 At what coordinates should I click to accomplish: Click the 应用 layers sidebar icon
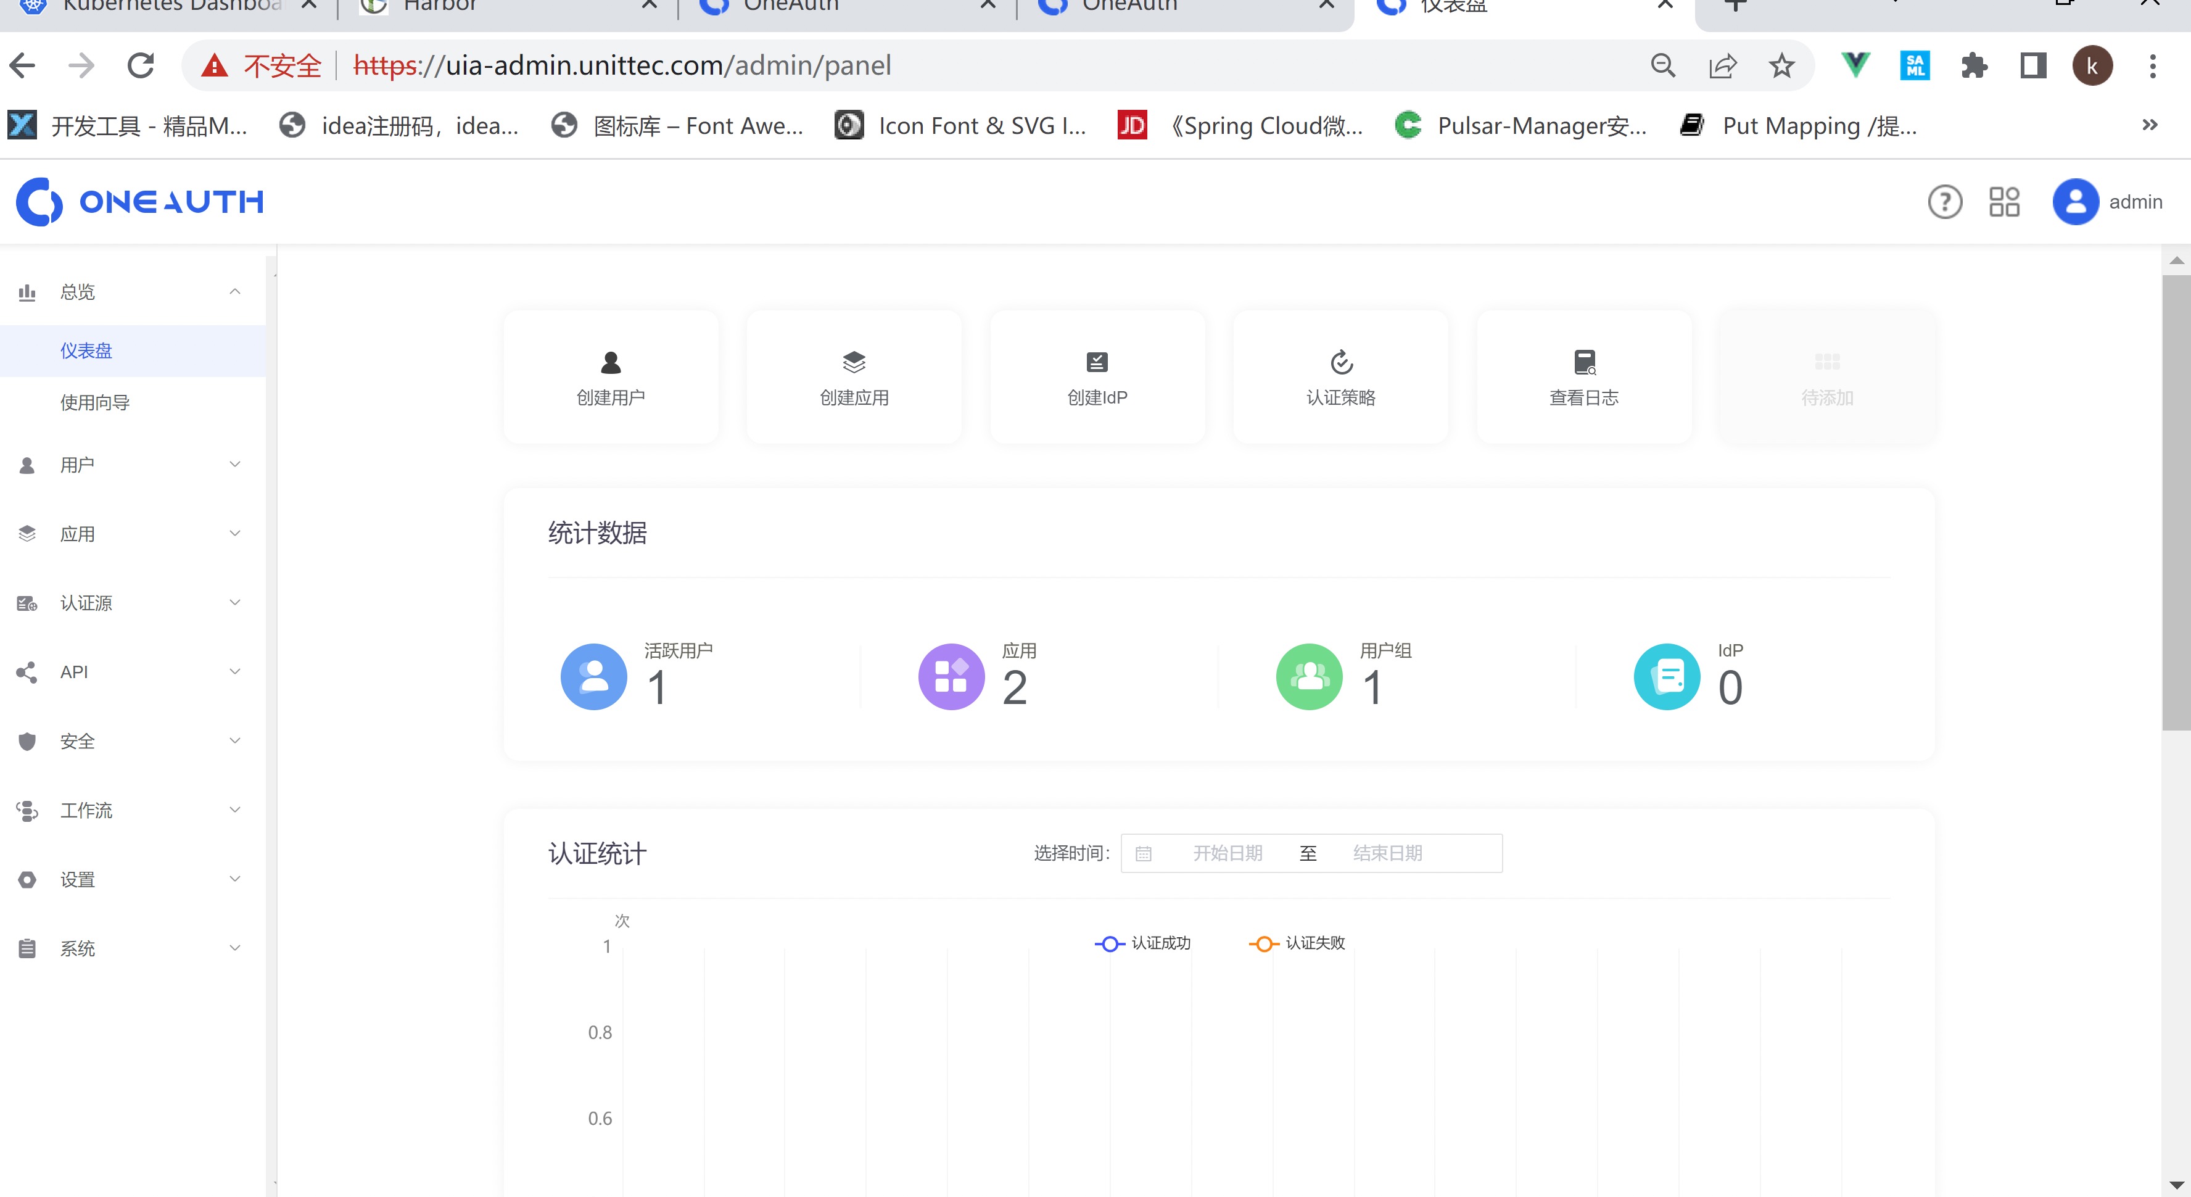(x=27, y=534)
